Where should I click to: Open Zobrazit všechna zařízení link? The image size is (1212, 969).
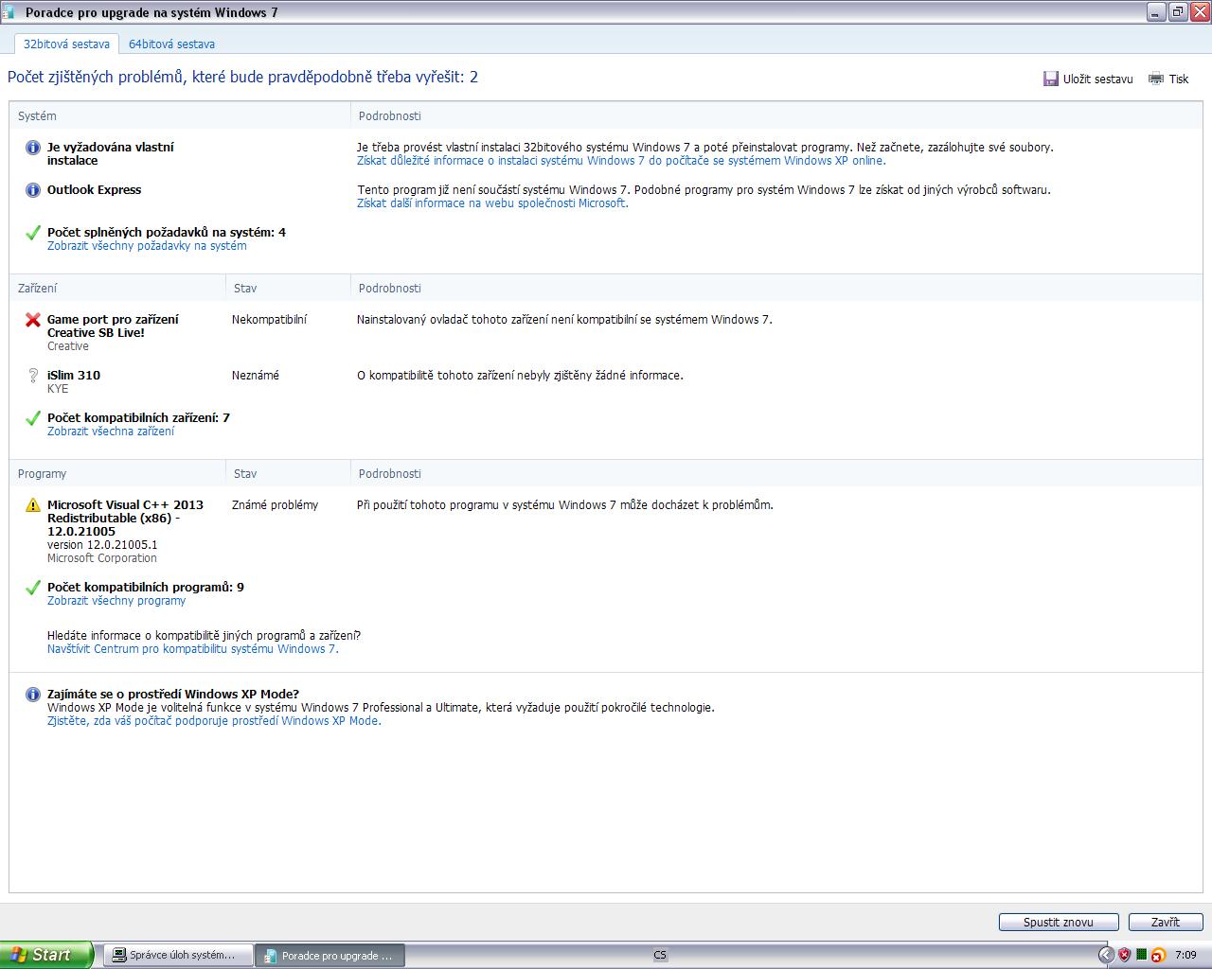tap(111, 432)
